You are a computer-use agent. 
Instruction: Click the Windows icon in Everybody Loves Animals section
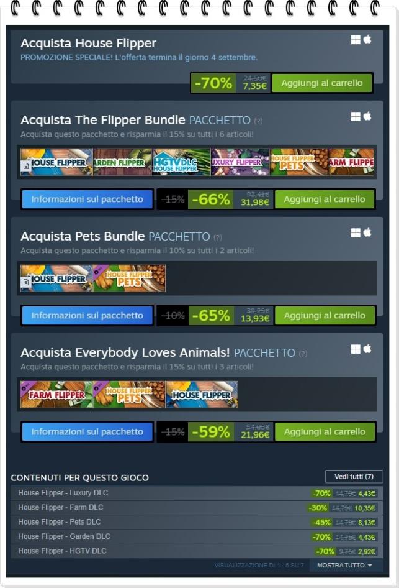point(356,349)
